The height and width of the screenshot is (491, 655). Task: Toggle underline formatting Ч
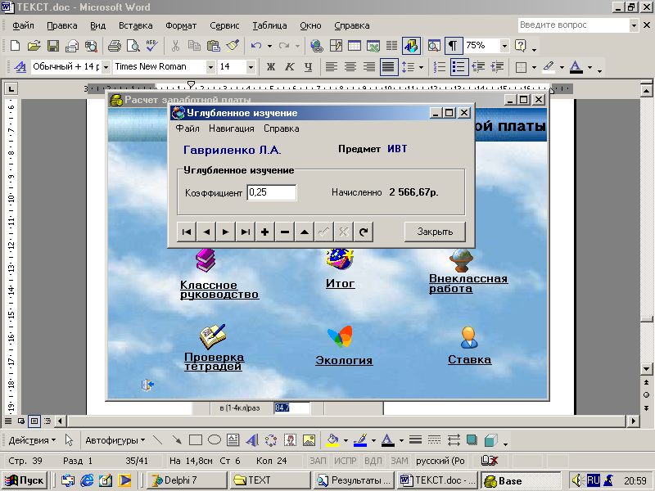(x=309, y=67)
